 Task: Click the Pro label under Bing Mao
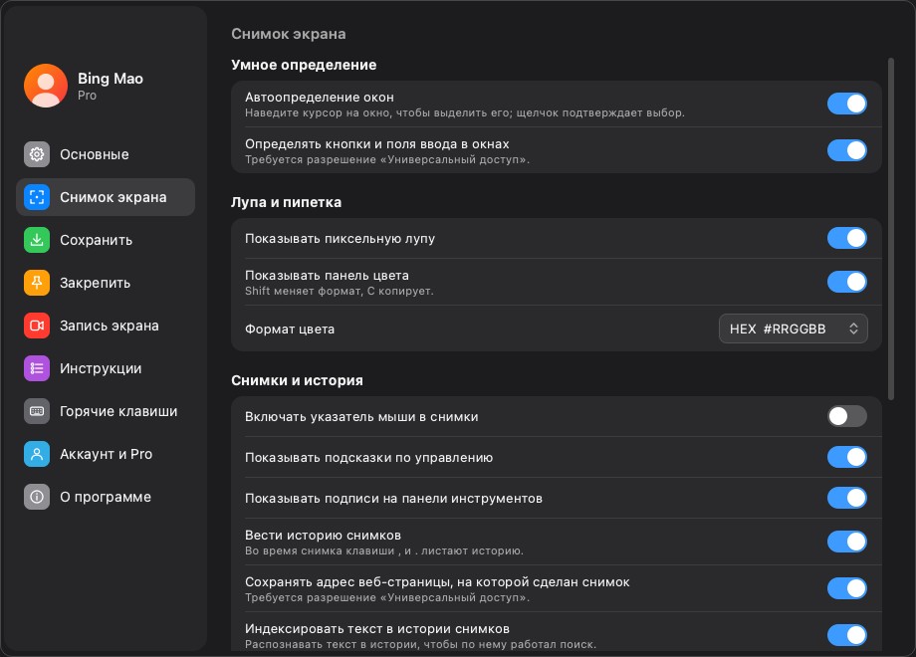(87, 96)
